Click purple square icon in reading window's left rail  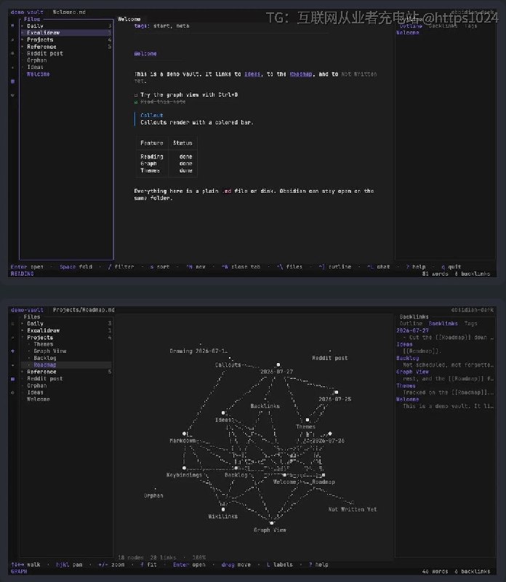12,81
